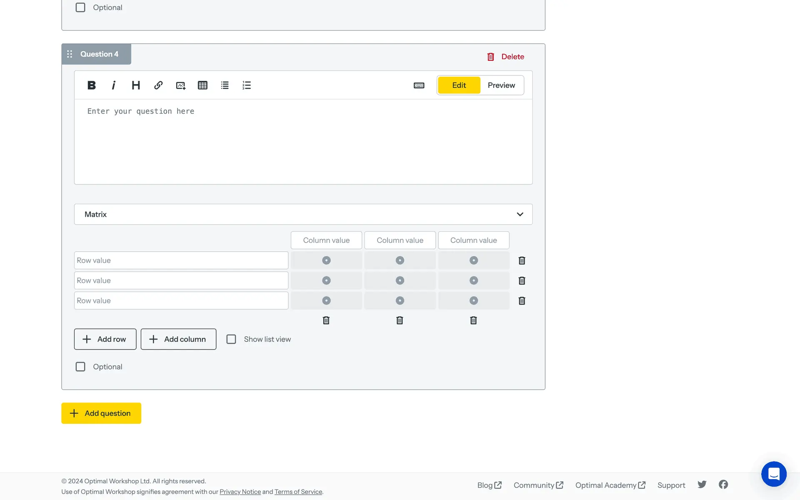800x500 pixels.
Task: Insert a heading with the H icon
Action: click(136, 85)
